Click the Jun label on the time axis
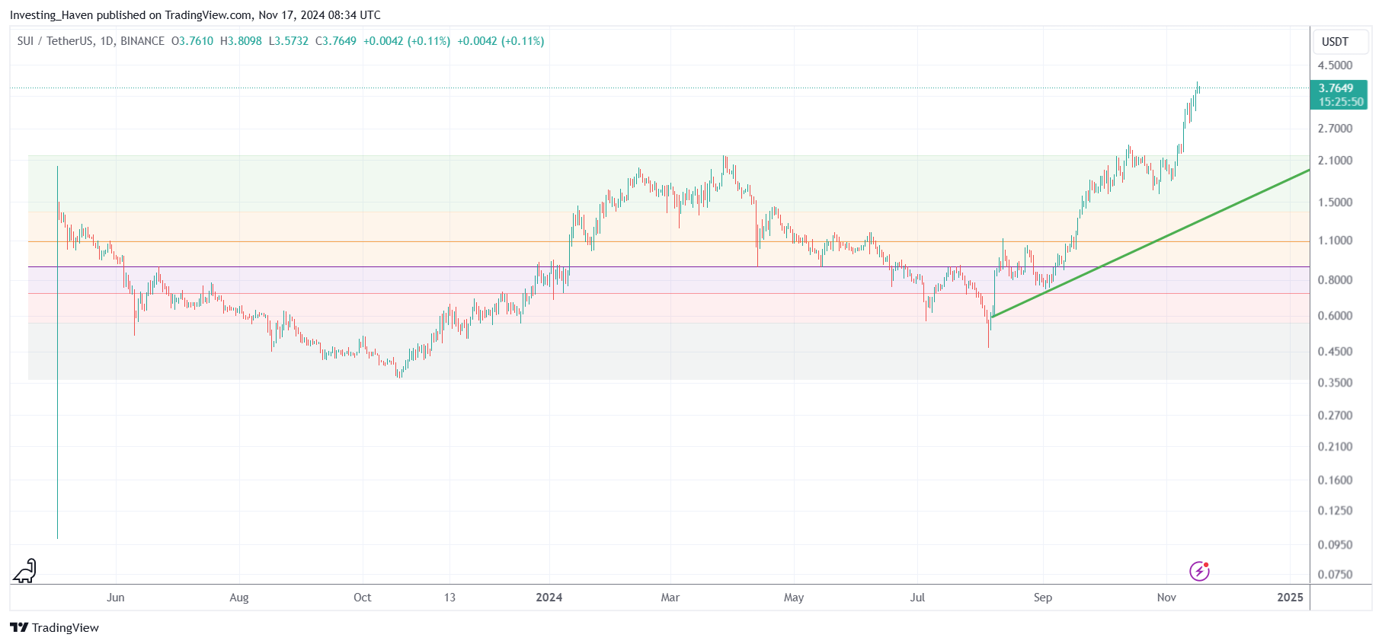Viewport: 1382px width, 644px height. [116, 598]
